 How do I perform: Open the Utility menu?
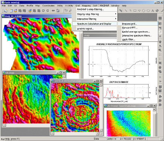(60, 6)
